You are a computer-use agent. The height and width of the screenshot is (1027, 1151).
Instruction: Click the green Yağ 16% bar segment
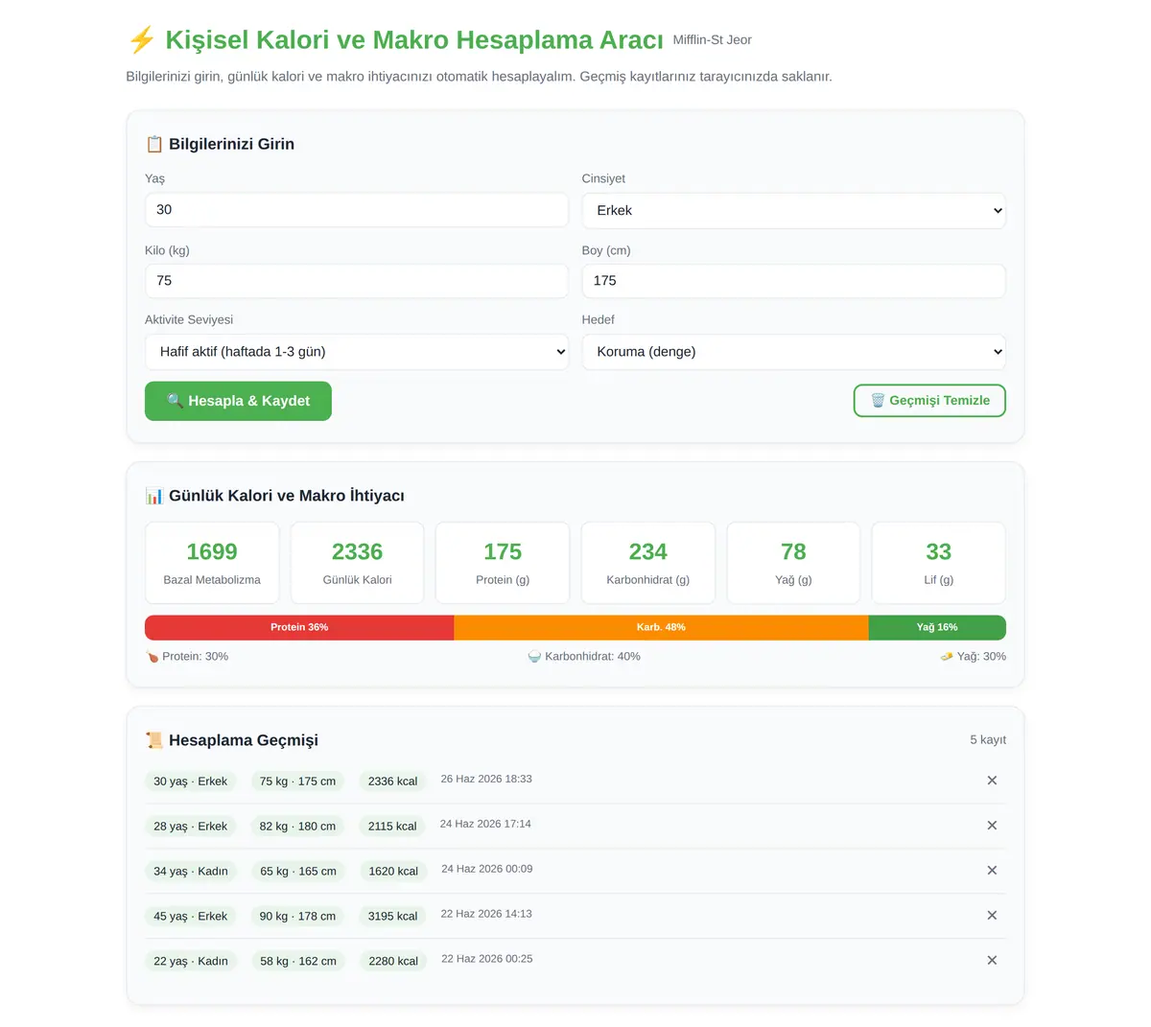tap(937, 627)
